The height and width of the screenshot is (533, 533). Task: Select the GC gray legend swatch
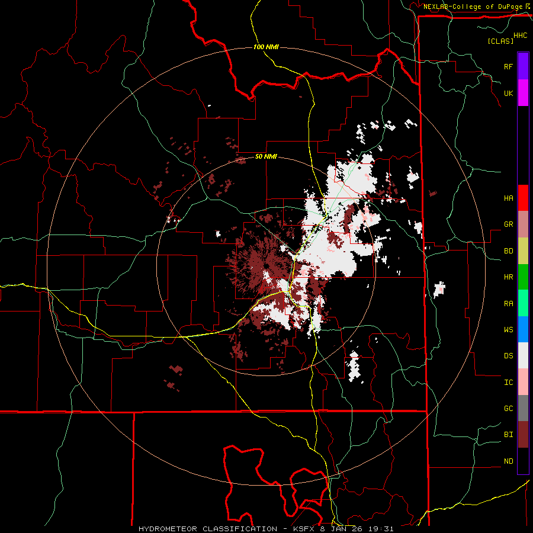pyautogui.click(x=523, y=408)
